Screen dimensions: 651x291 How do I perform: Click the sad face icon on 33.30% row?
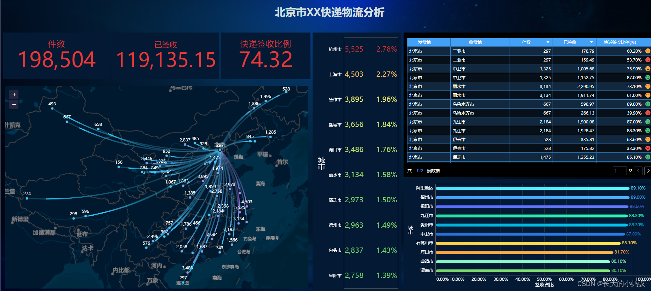[647, 148]
